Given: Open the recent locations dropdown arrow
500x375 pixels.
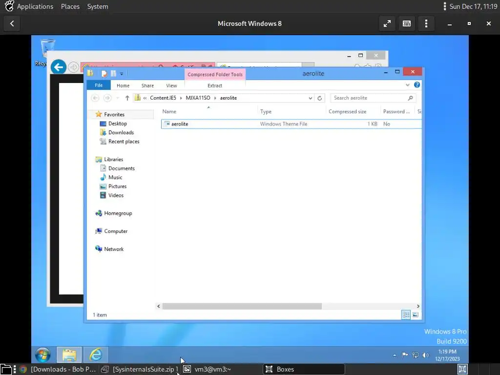Looking at the screenshot, I should pos(117,98).
